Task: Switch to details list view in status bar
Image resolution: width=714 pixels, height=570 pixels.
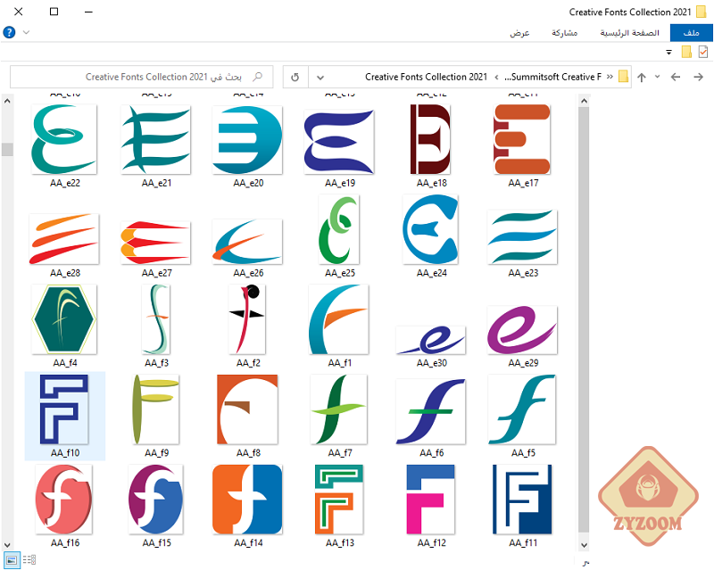Action: 29,559
